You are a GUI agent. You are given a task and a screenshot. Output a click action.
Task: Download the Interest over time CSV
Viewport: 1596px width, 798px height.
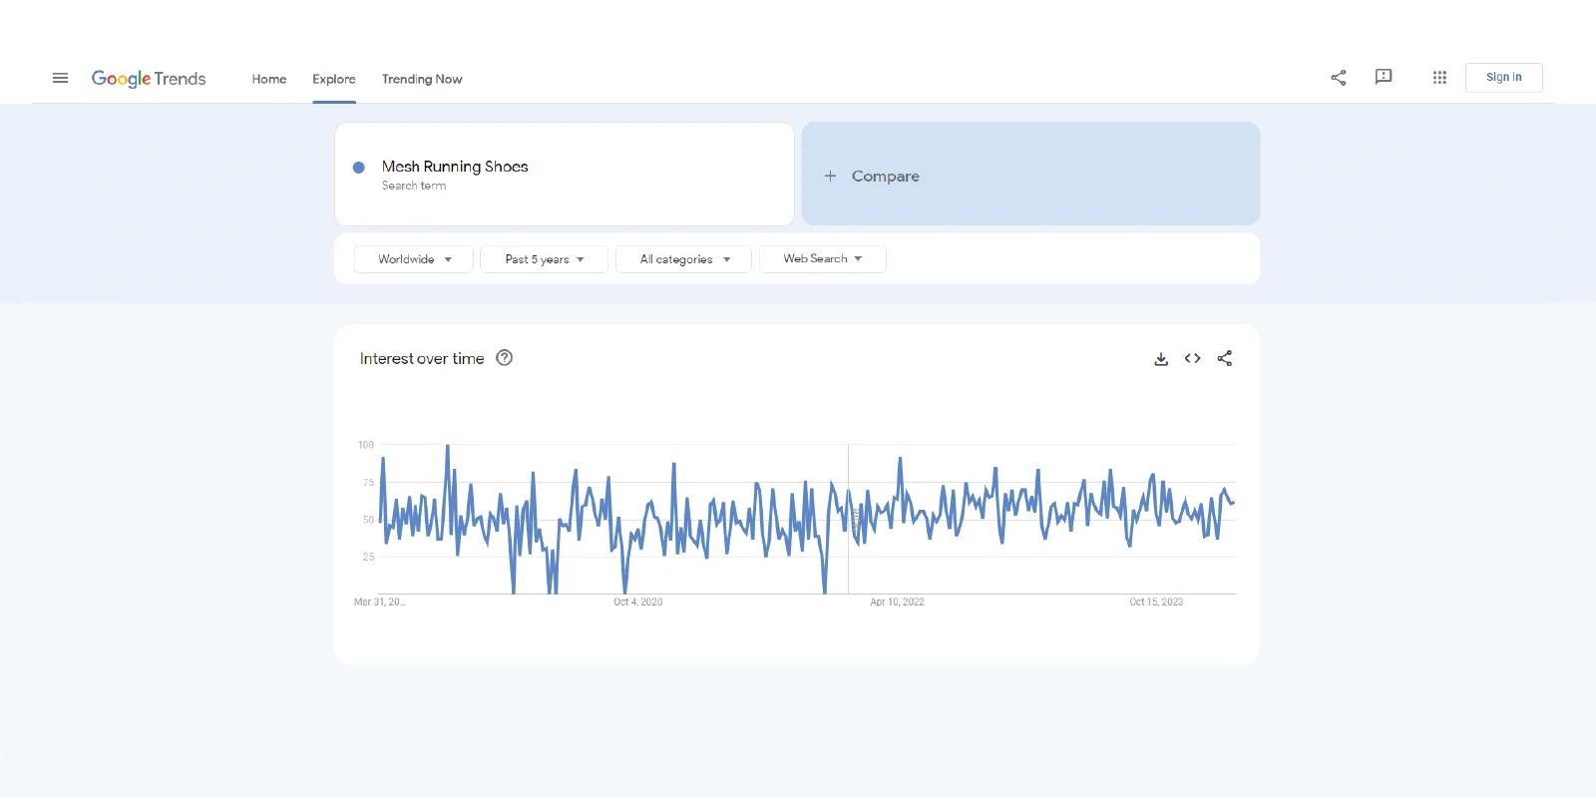click(1161, 359)
